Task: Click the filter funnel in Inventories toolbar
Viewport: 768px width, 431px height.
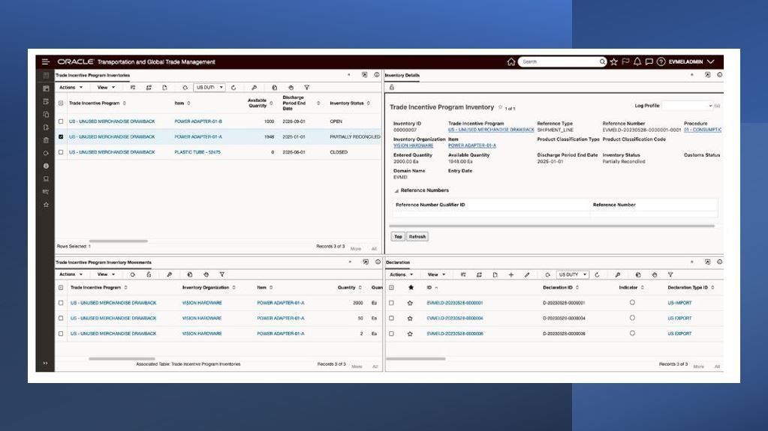Action: [x=306, y=88]
